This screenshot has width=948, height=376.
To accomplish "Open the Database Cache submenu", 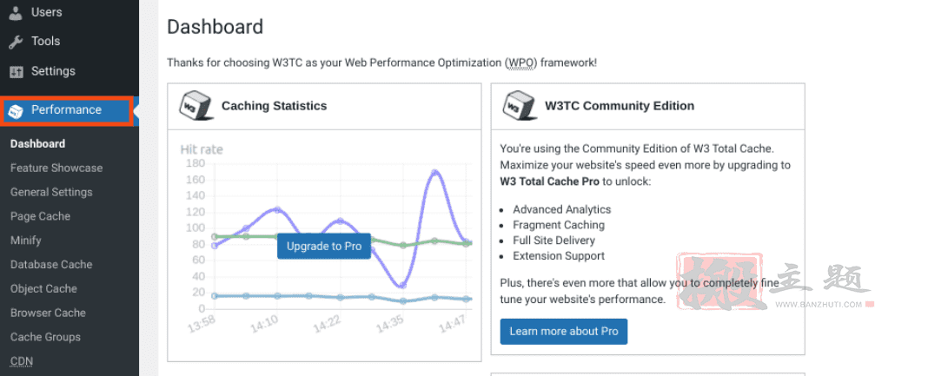I will click(x=51, y=265).
